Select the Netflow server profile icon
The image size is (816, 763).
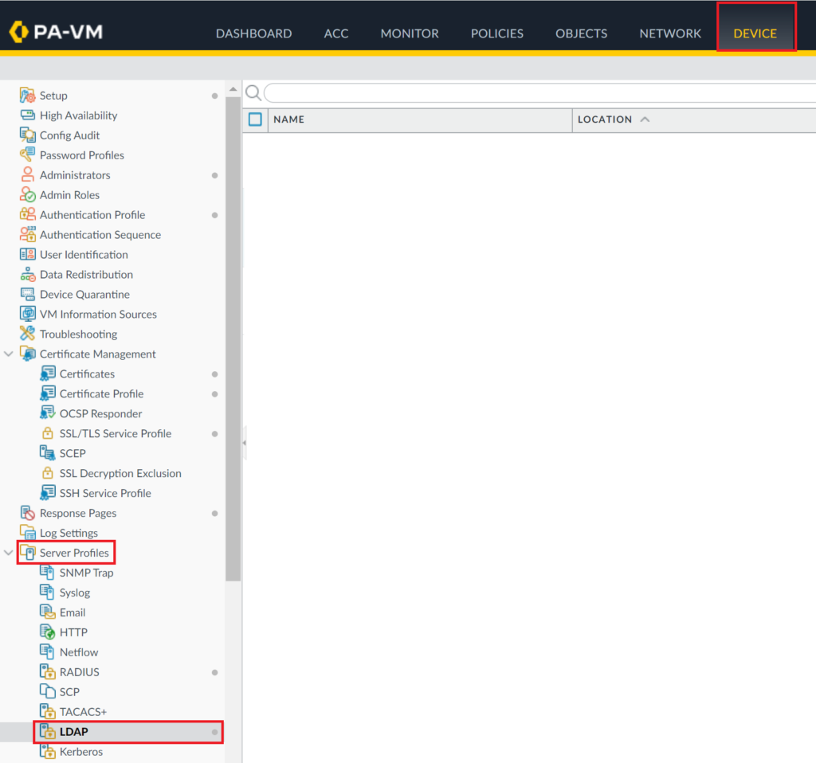click(x=48, y=651)
